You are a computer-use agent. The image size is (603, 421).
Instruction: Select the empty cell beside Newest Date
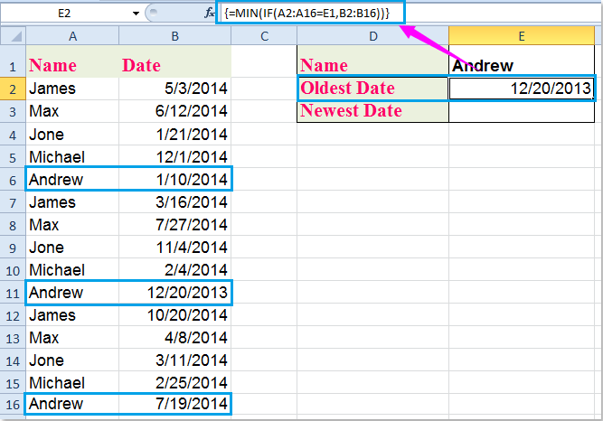point(523,111)
